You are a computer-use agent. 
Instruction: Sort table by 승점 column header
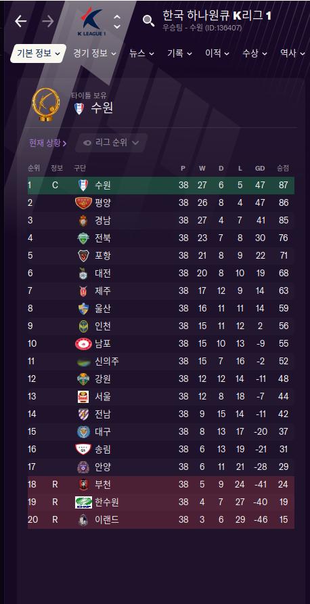(283, 168)
